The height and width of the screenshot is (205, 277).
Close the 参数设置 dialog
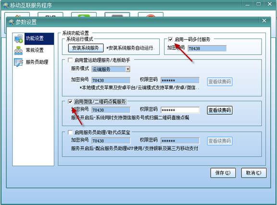pos(264,21)
